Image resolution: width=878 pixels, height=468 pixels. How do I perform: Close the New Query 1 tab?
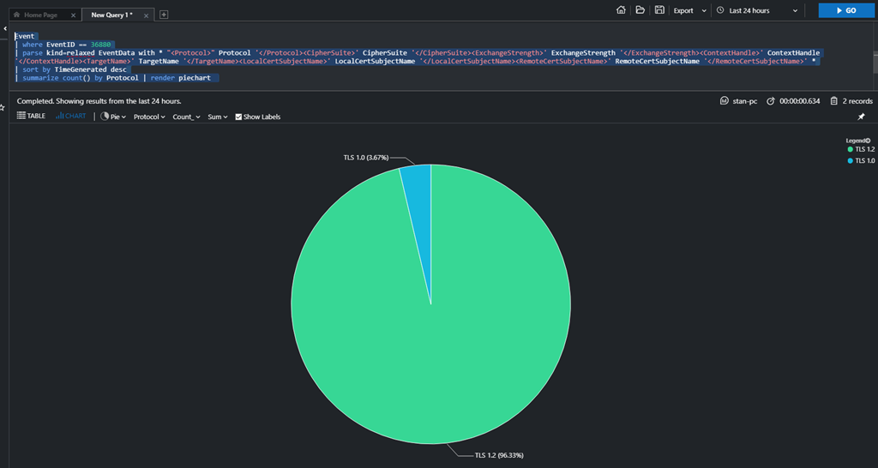click(x=146, y=15)
